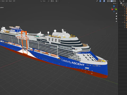Open the gizmo options dropdown arrow

click(102, 1)
